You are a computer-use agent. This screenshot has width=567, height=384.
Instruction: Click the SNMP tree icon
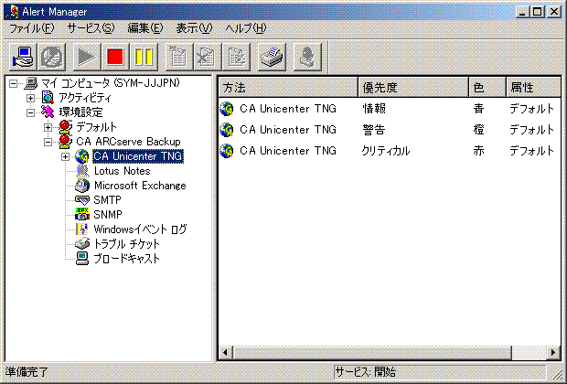82,214
